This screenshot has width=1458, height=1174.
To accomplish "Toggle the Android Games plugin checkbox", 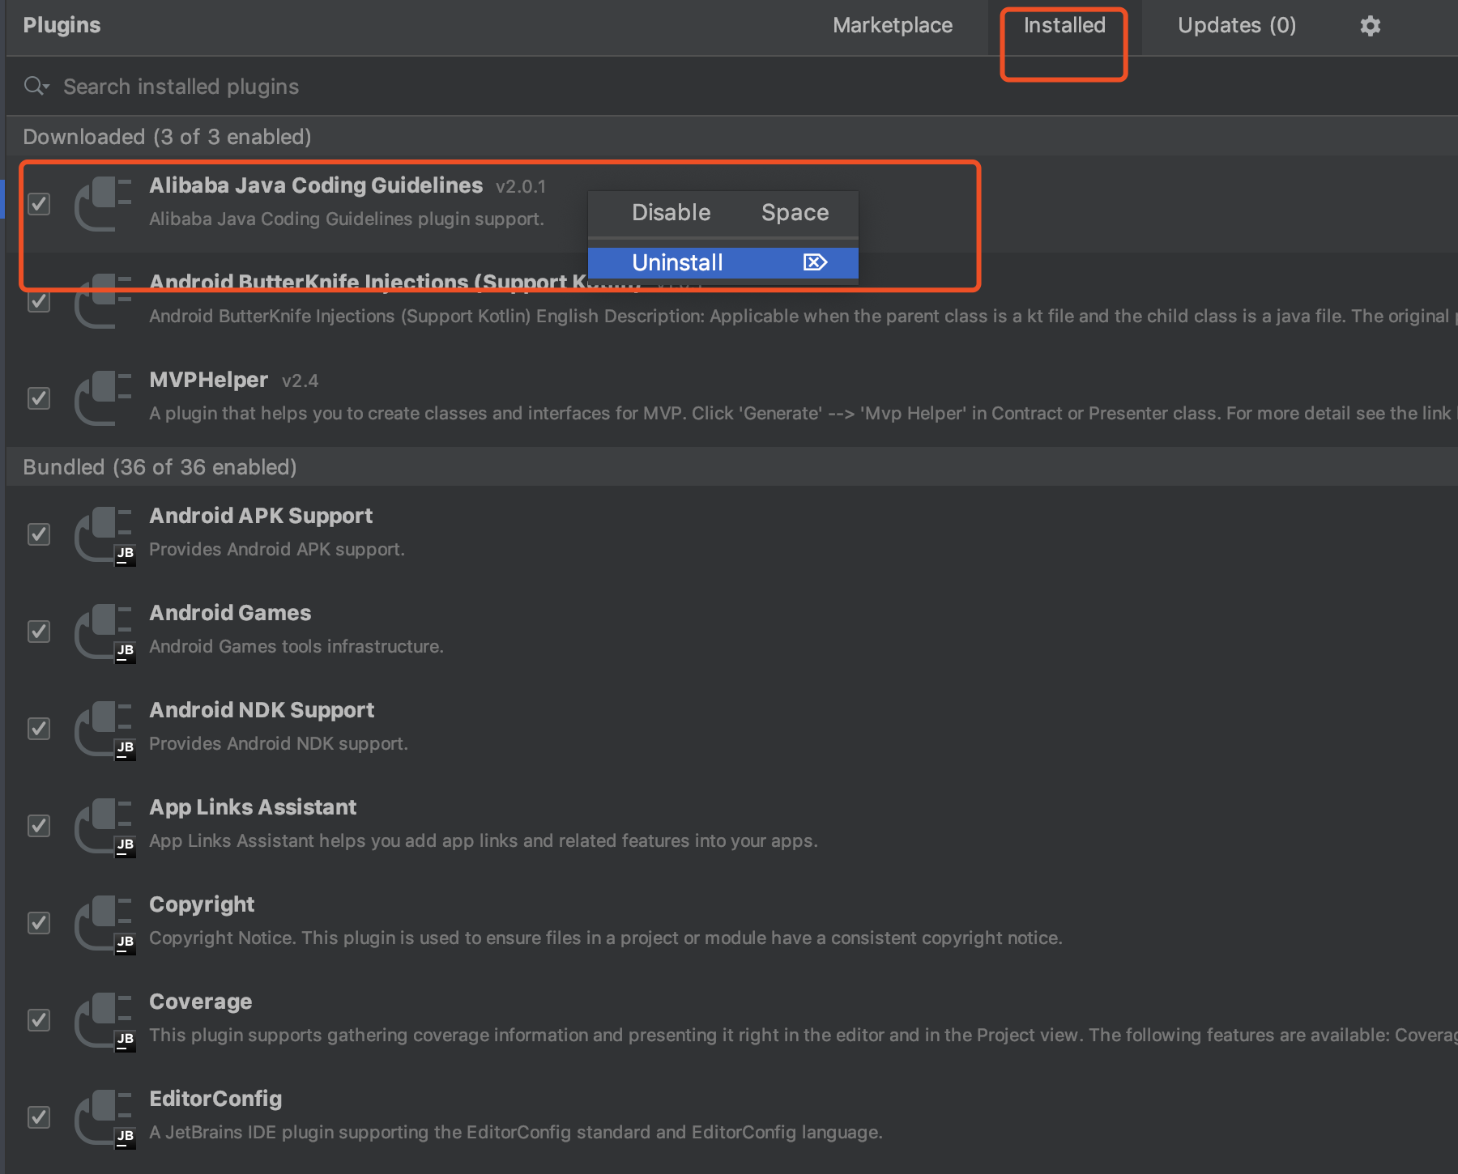I will coord(39,631).
